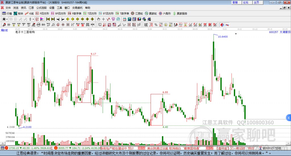The width and height of the screenshot is (291, 156).
Task: Click the 10.6400 high price label
Action: [223, 37]
